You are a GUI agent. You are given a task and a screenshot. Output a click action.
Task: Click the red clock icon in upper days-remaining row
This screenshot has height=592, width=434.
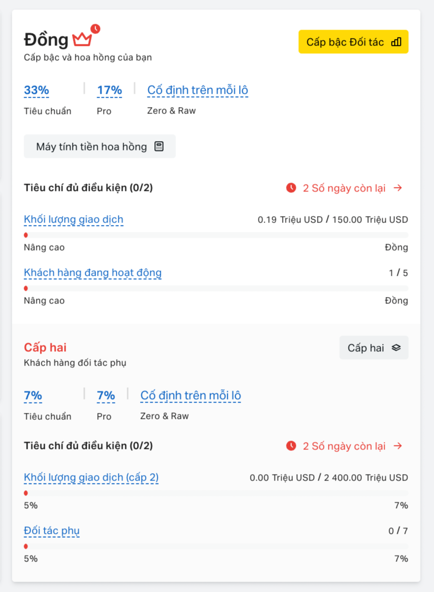pos(291,188)
